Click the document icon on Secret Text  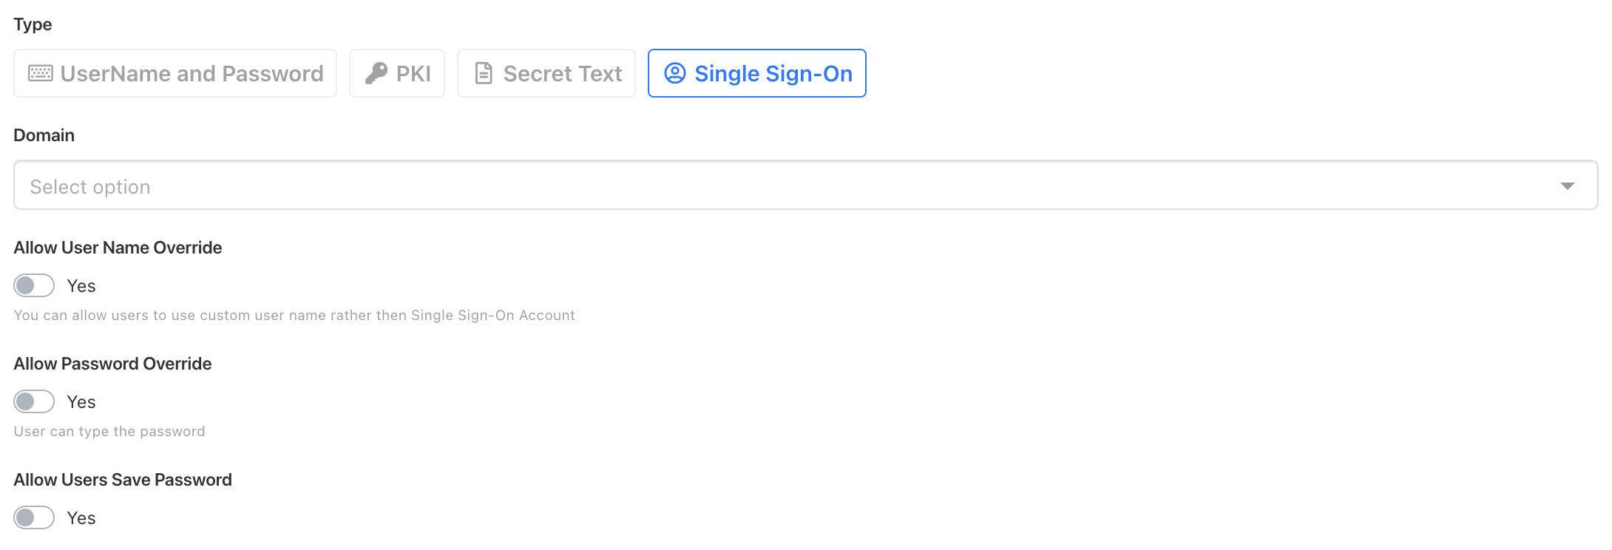pos(484,73)
